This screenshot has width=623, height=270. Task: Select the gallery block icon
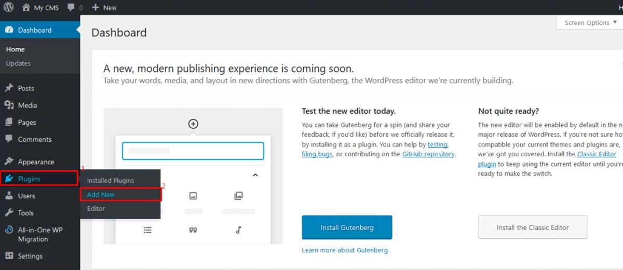(x=238, y=196)
